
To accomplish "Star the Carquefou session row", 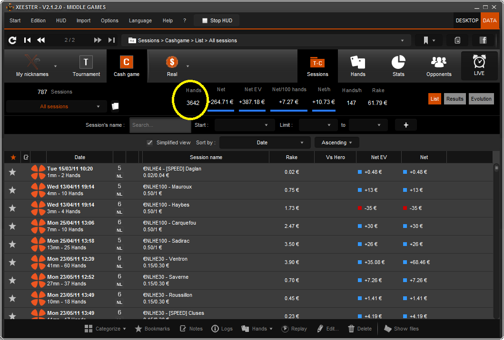I will (x=12, y=226).
